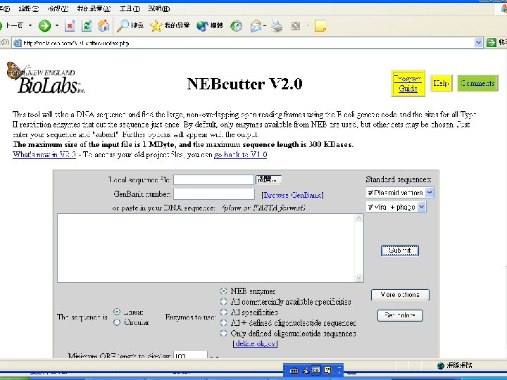The image size is (507, 380).
Task: Click the define oligos link
Action: (255, 343)
